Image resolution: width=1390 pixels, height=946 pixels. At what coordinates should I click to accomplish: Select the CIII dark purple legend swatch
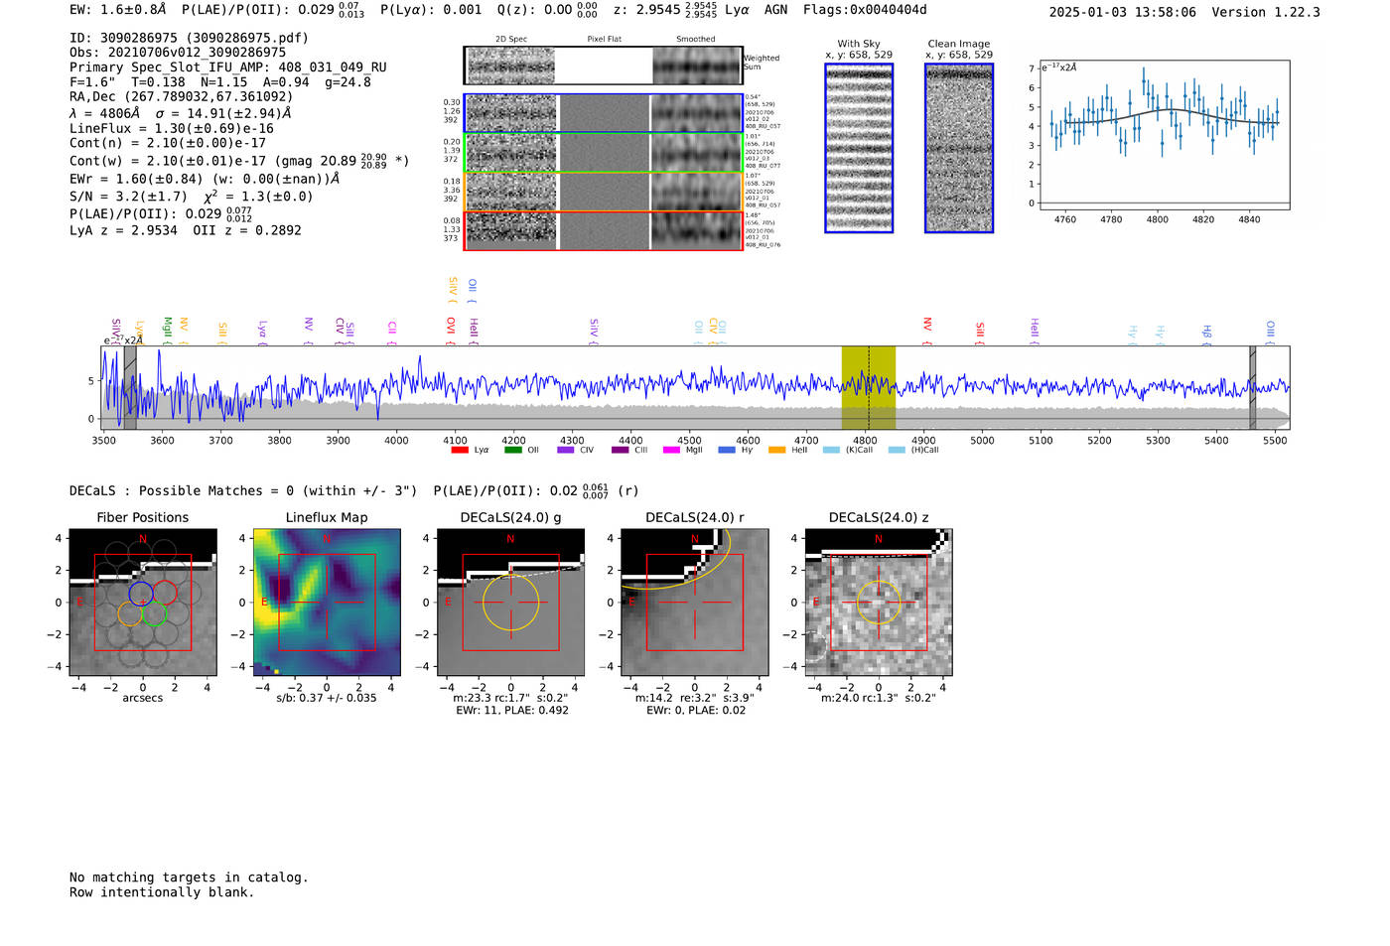point(620,451)
